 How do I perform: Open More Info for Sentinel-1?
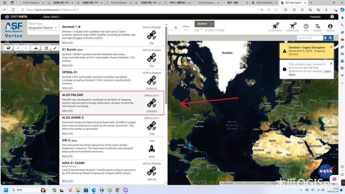click(x=67, y=43)
